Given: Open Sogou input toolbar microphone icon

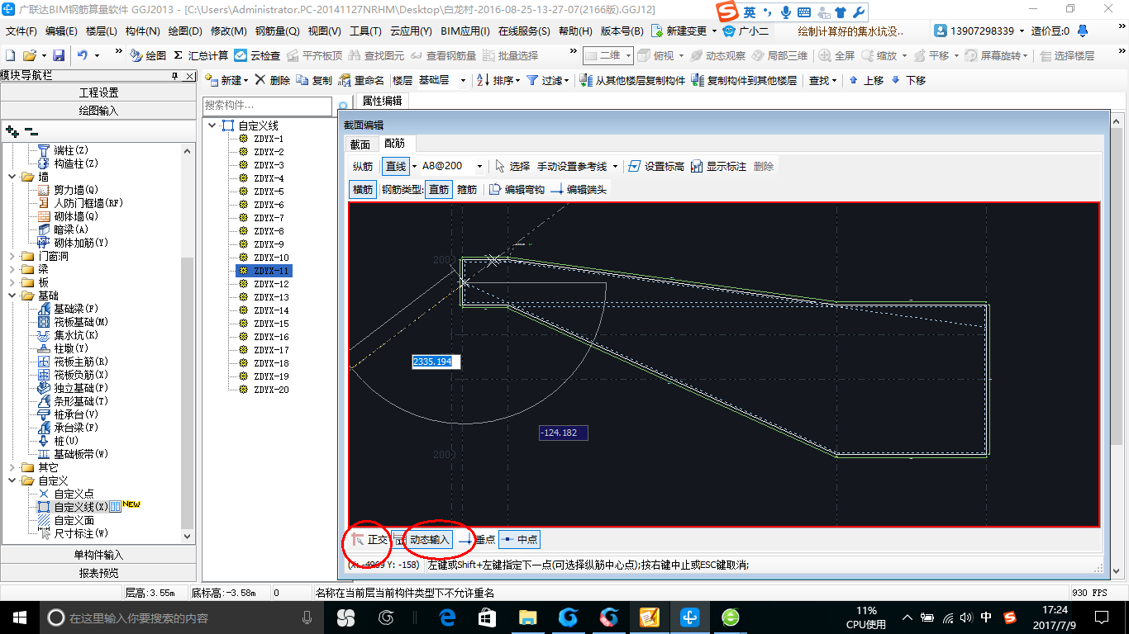Looking at the screenshot, I should [x=785, y=12].
